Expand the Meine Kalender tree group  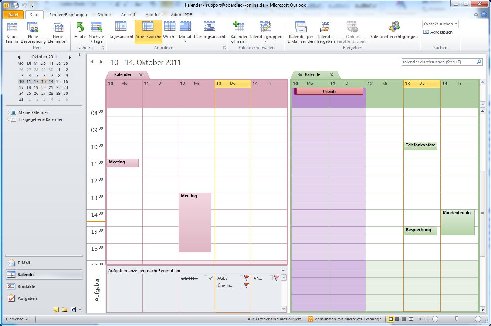9,112
